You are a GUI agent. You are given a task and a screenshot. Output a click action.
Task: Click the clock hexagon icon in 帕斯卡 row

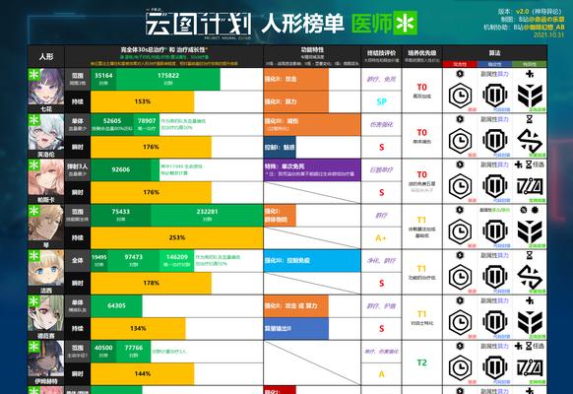point(460,186)
